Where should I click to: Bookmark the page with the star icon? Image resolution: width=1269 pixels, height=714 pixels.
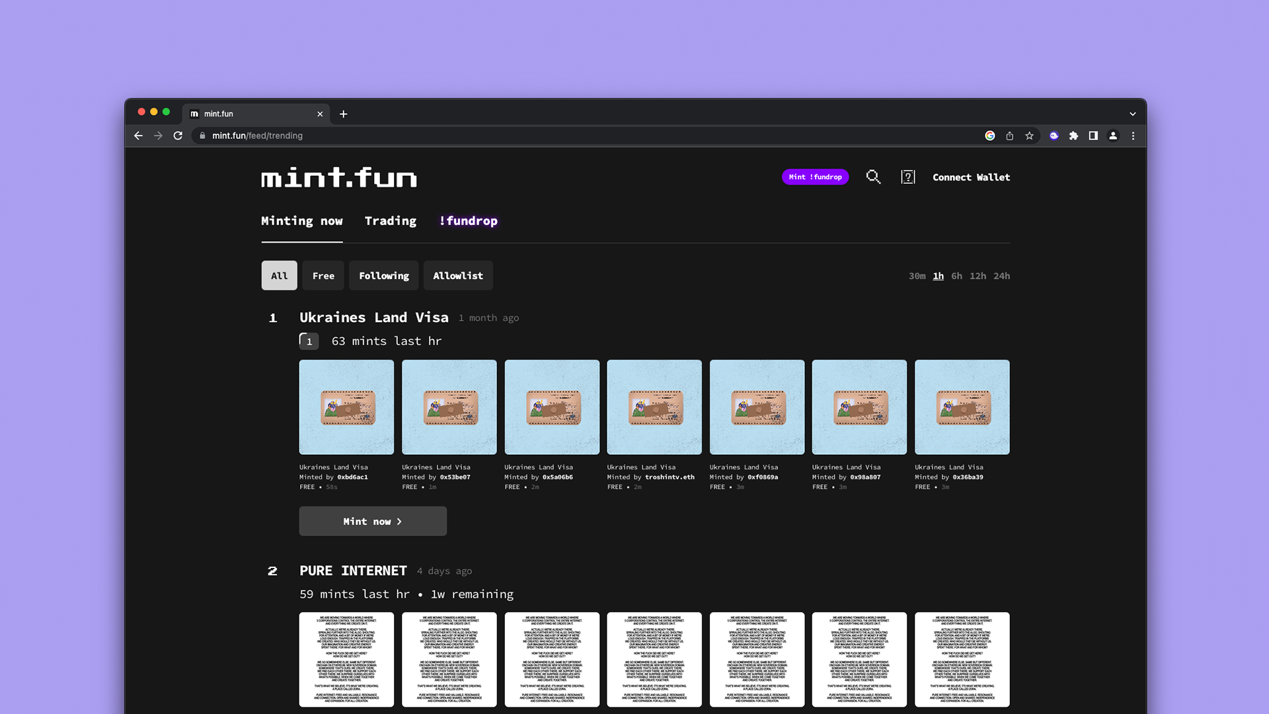coord(1029,136)
